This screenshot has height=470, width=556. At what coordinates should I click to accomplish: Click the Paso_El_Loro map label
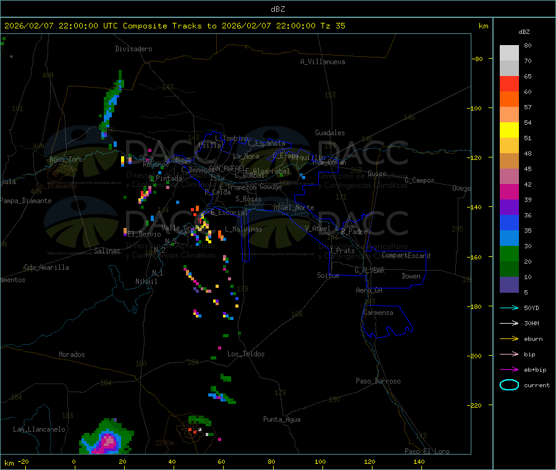point(428,451)
